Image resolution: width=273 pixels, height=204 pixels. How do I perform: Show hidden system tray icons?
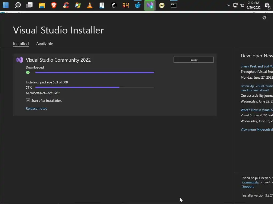point(229,5)
